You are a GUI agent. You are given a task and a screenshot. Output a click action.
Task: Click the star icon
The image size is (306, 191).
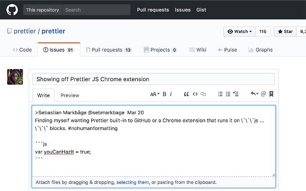pos(280,32)
